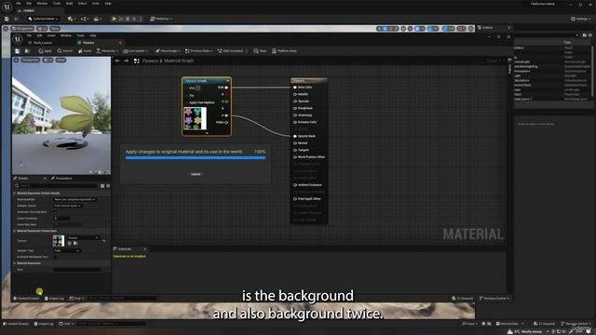Image resolution: width=596 pixels, height=335 pixels.
Task: Toggle Is Default Meshpaint Texture checkbox
Action: [x=55, y=257]
